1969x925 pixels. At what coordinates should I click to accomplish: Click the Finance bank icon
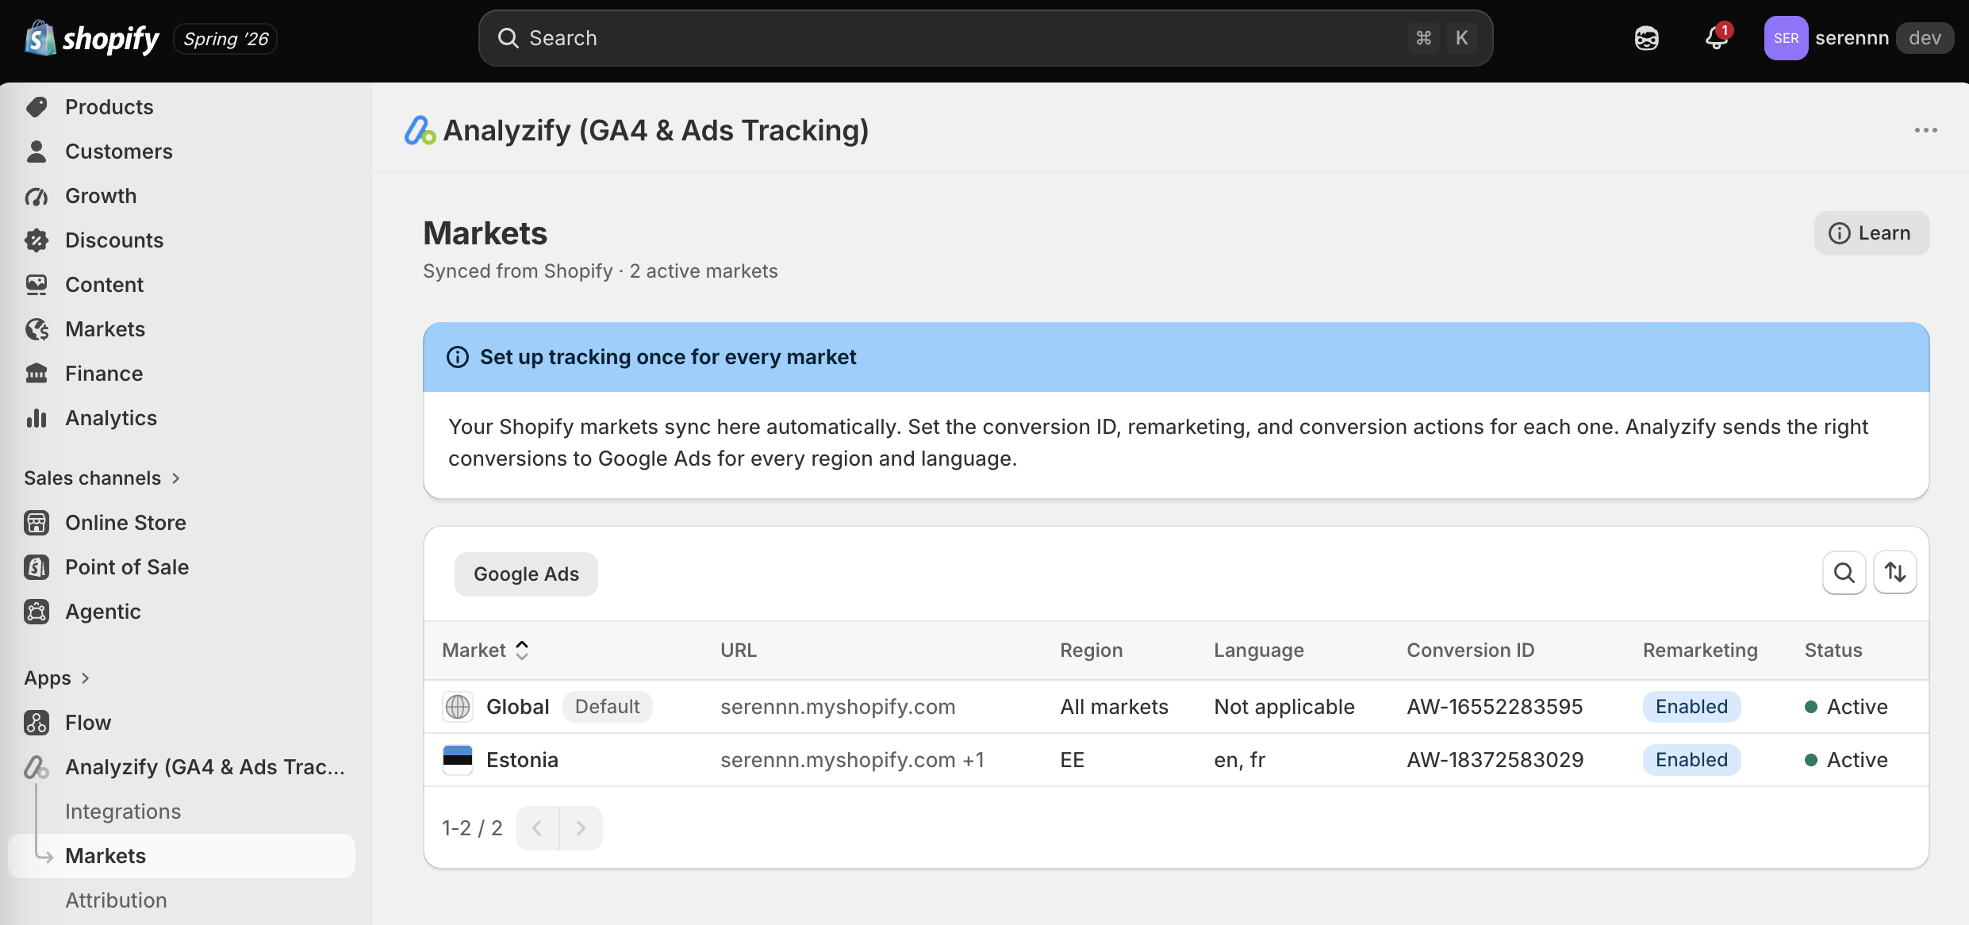click(36, 374)
